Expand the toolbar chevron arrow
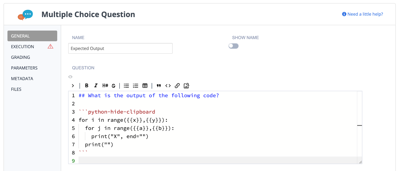This screenshot has height=171, width=400. point(73,86)
